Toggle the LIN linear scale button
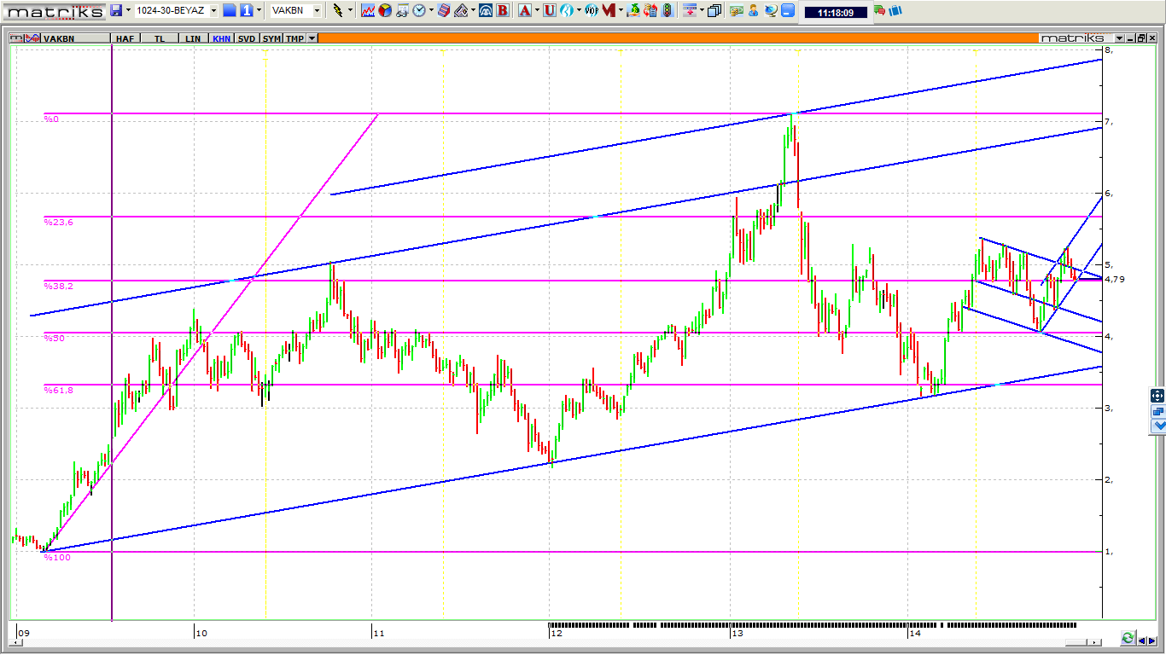The width and height of the screenshot is (1166, 655). coord(193,38)
